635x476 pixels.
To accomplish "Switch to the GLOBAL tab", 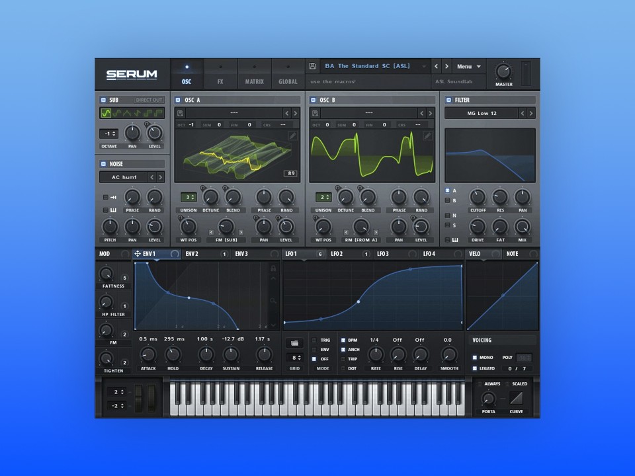I will 288,75.
